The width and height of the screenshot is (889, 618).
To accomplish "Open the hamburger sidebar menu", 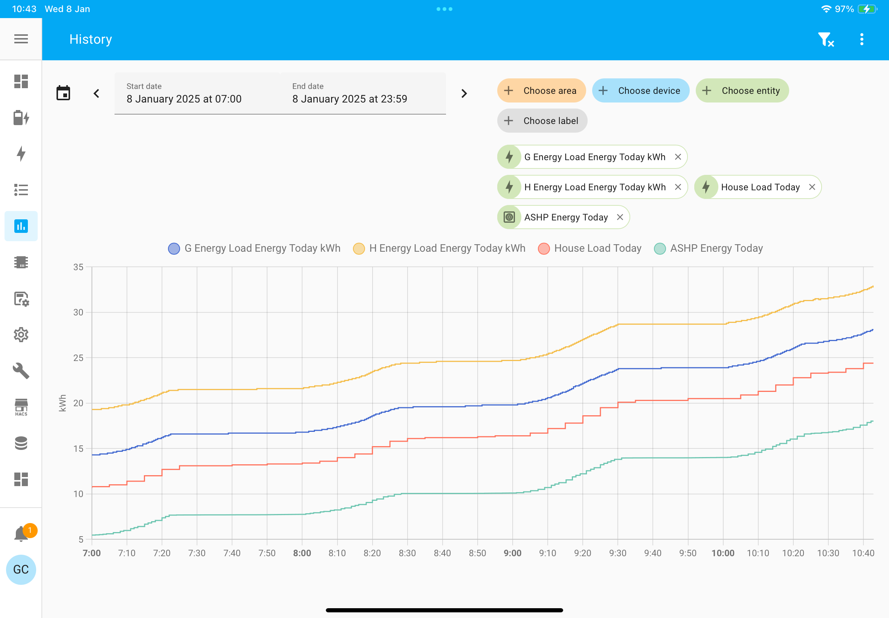I will coord(21,39).
